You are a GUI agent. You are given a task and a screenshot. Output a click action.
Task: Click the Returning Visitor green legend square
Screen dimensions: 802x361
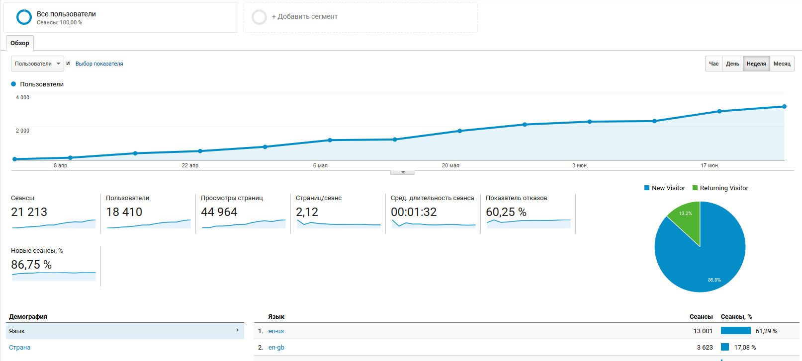[x=695, y=188]
